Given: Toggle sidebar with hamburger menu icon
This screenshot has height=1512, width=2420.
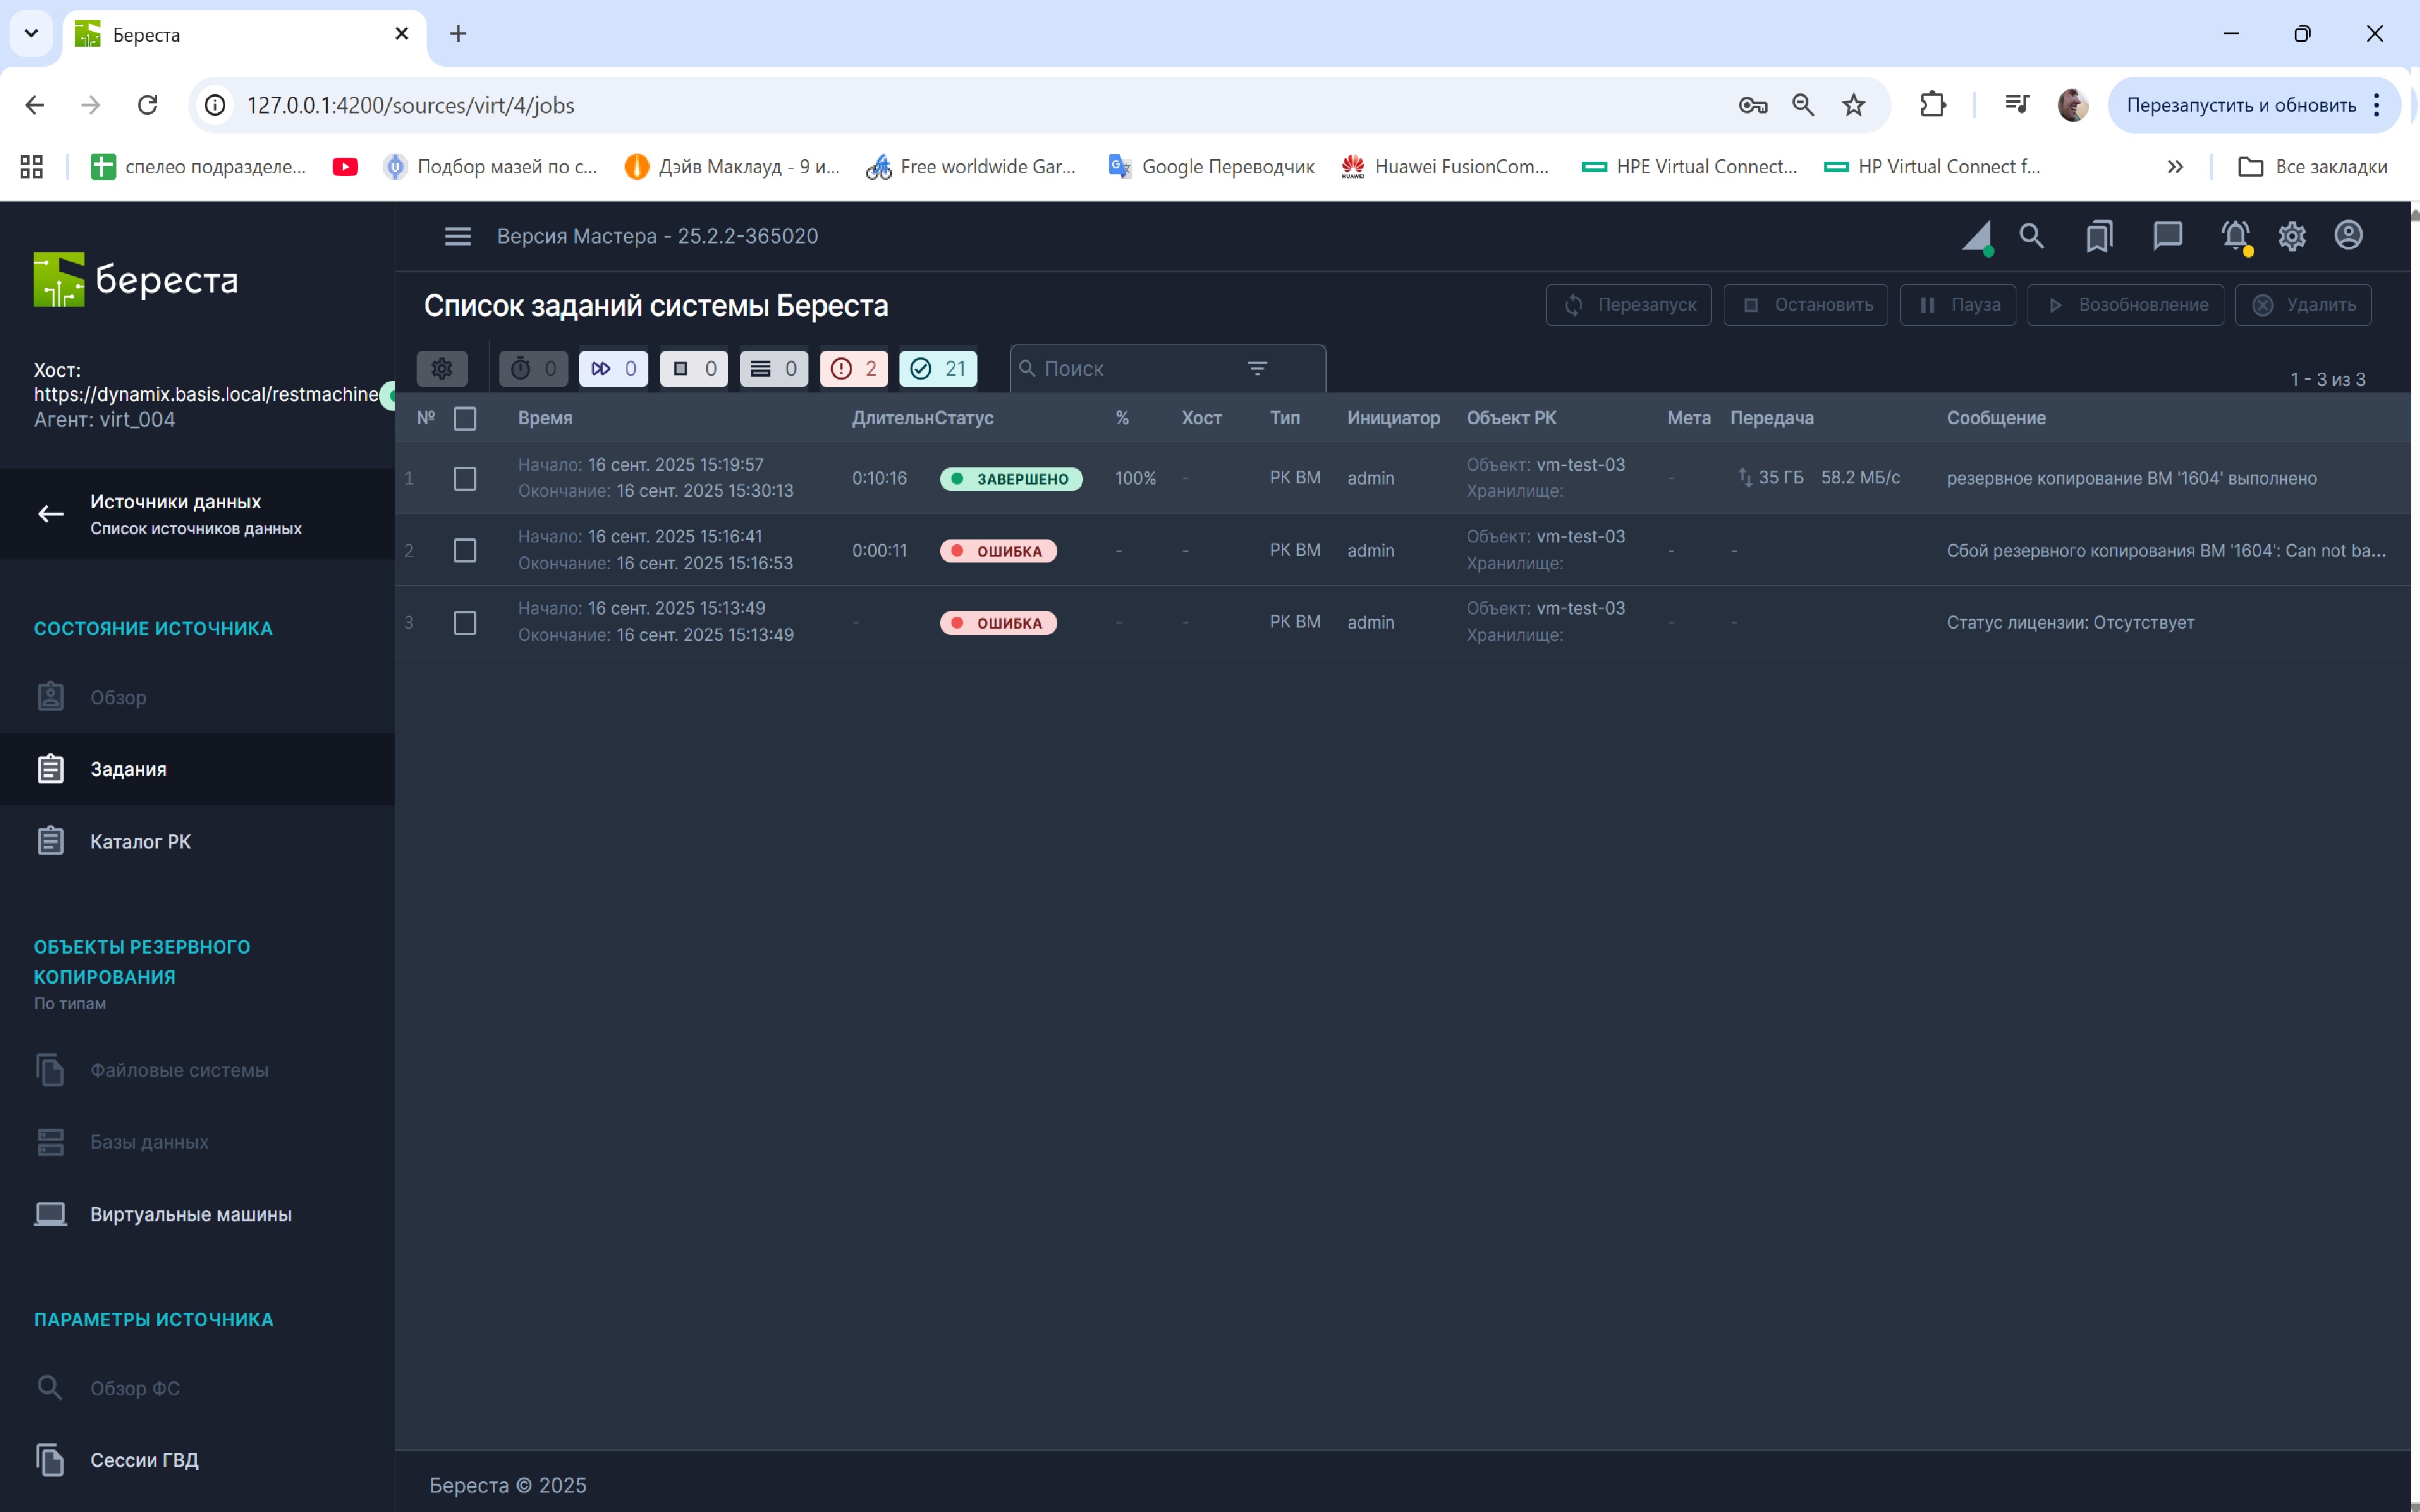Looking at the screenshot, I should 457,236.
